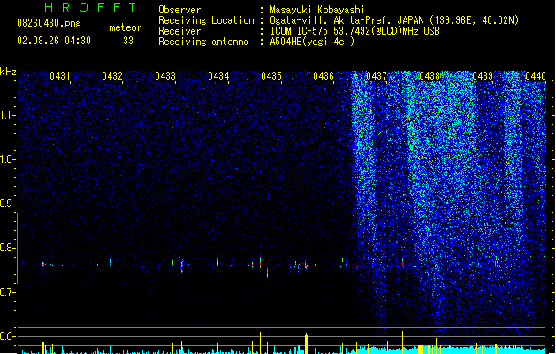Screen dimensions: 556x354
Task: Click time marker 0436
Action: coord(324,76)
